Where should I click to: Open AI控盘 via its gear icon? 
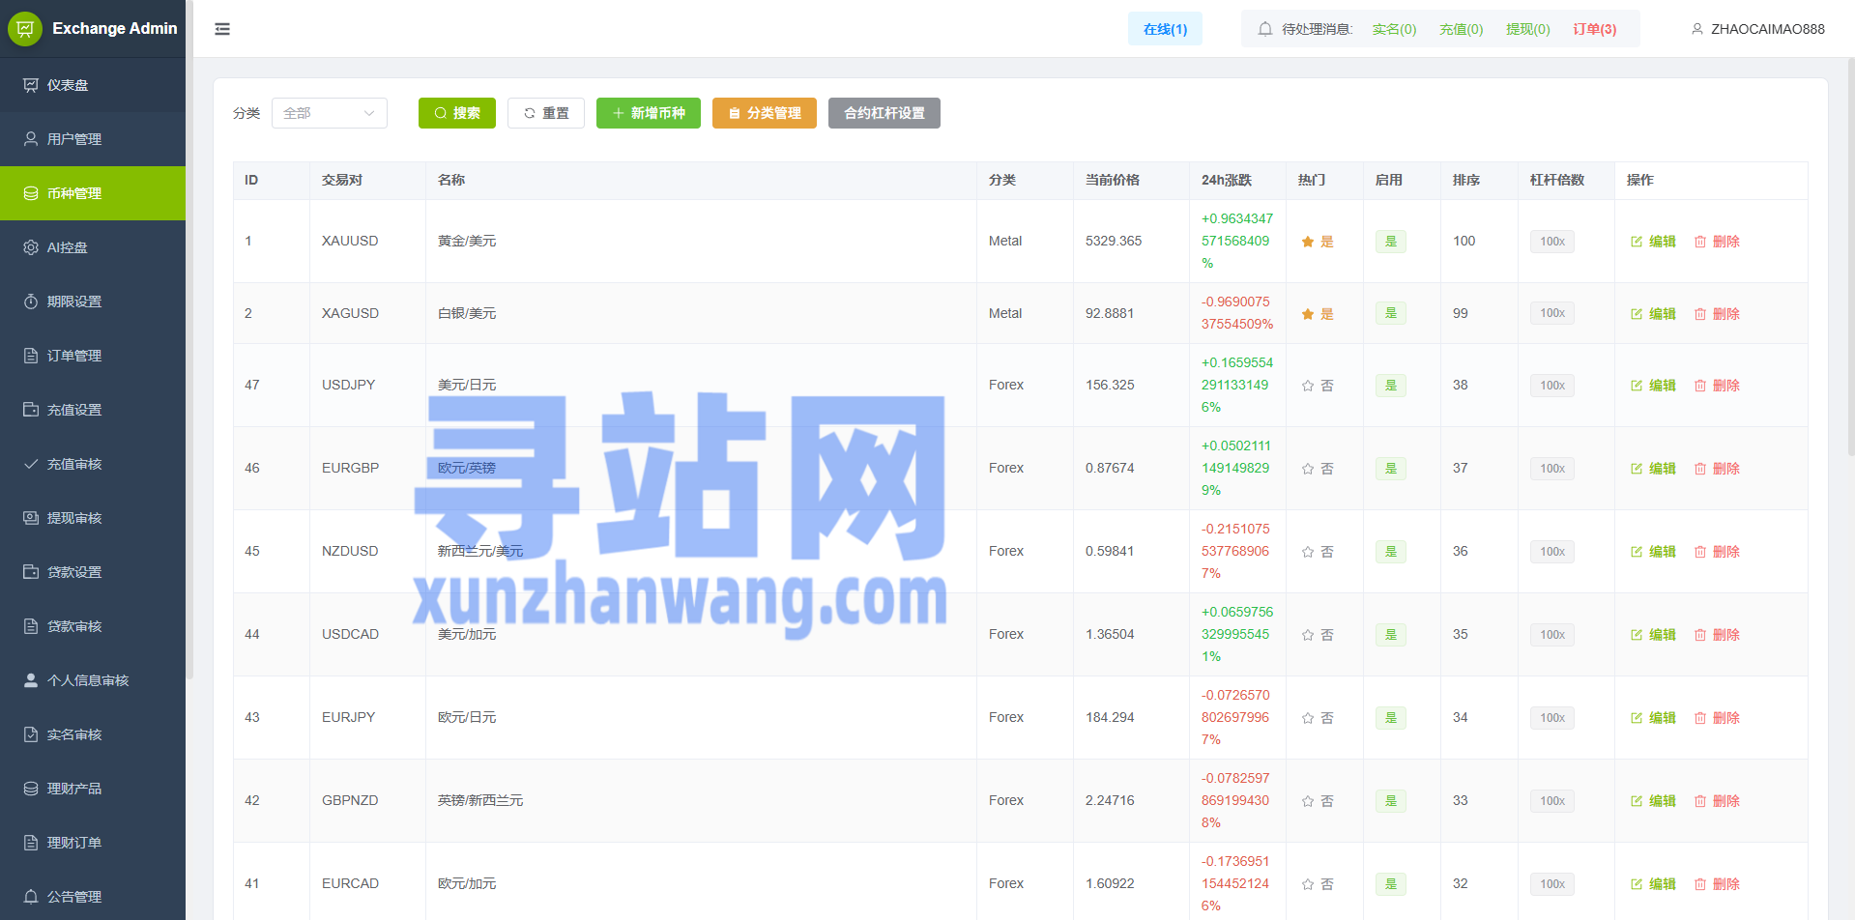tap(31, 247)
